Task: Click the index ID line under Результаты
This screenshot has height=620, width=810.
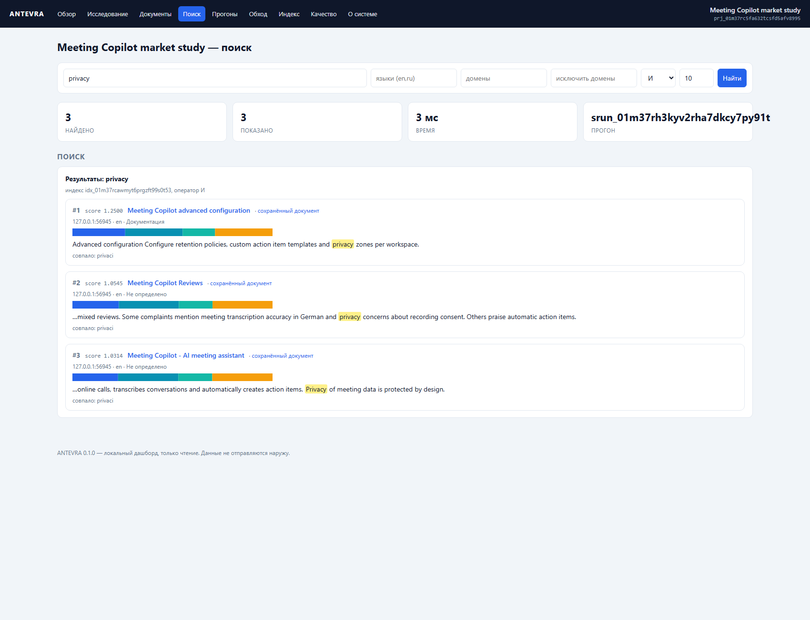Action: [135, 190]
